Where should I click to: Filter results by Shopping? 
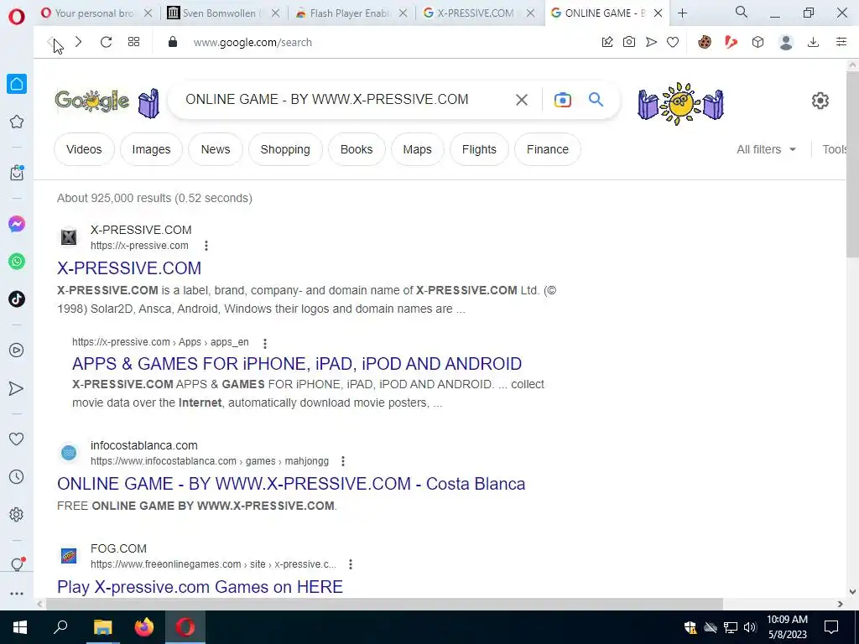point(285,149)
